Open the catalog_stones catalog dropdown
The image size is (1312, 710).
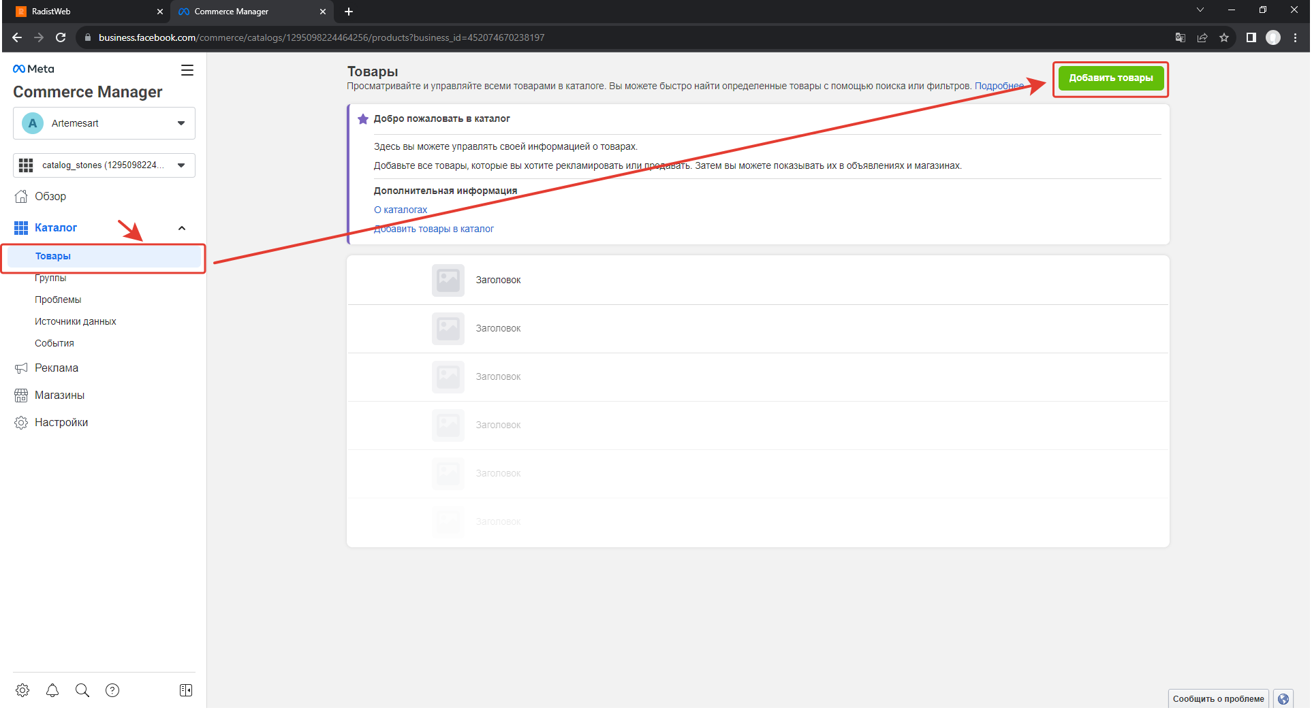(x=104, y=165)
